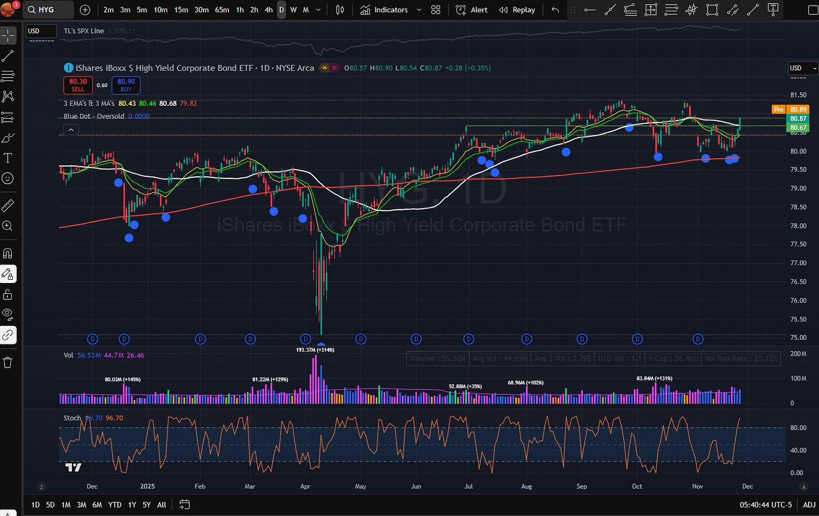
Task: Toggle the drawing sync link icon
Action: click(x=8, y=335)
